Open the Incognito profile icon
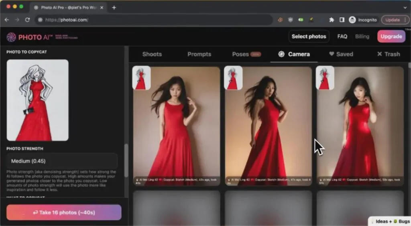The image size is (411, 226). [x=352, y=20]
